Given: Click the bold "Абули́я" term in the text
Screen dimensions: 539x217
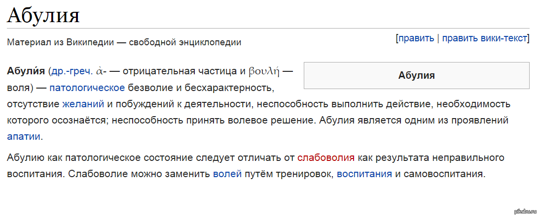Looking at the screenshot, I should point(26,71).
